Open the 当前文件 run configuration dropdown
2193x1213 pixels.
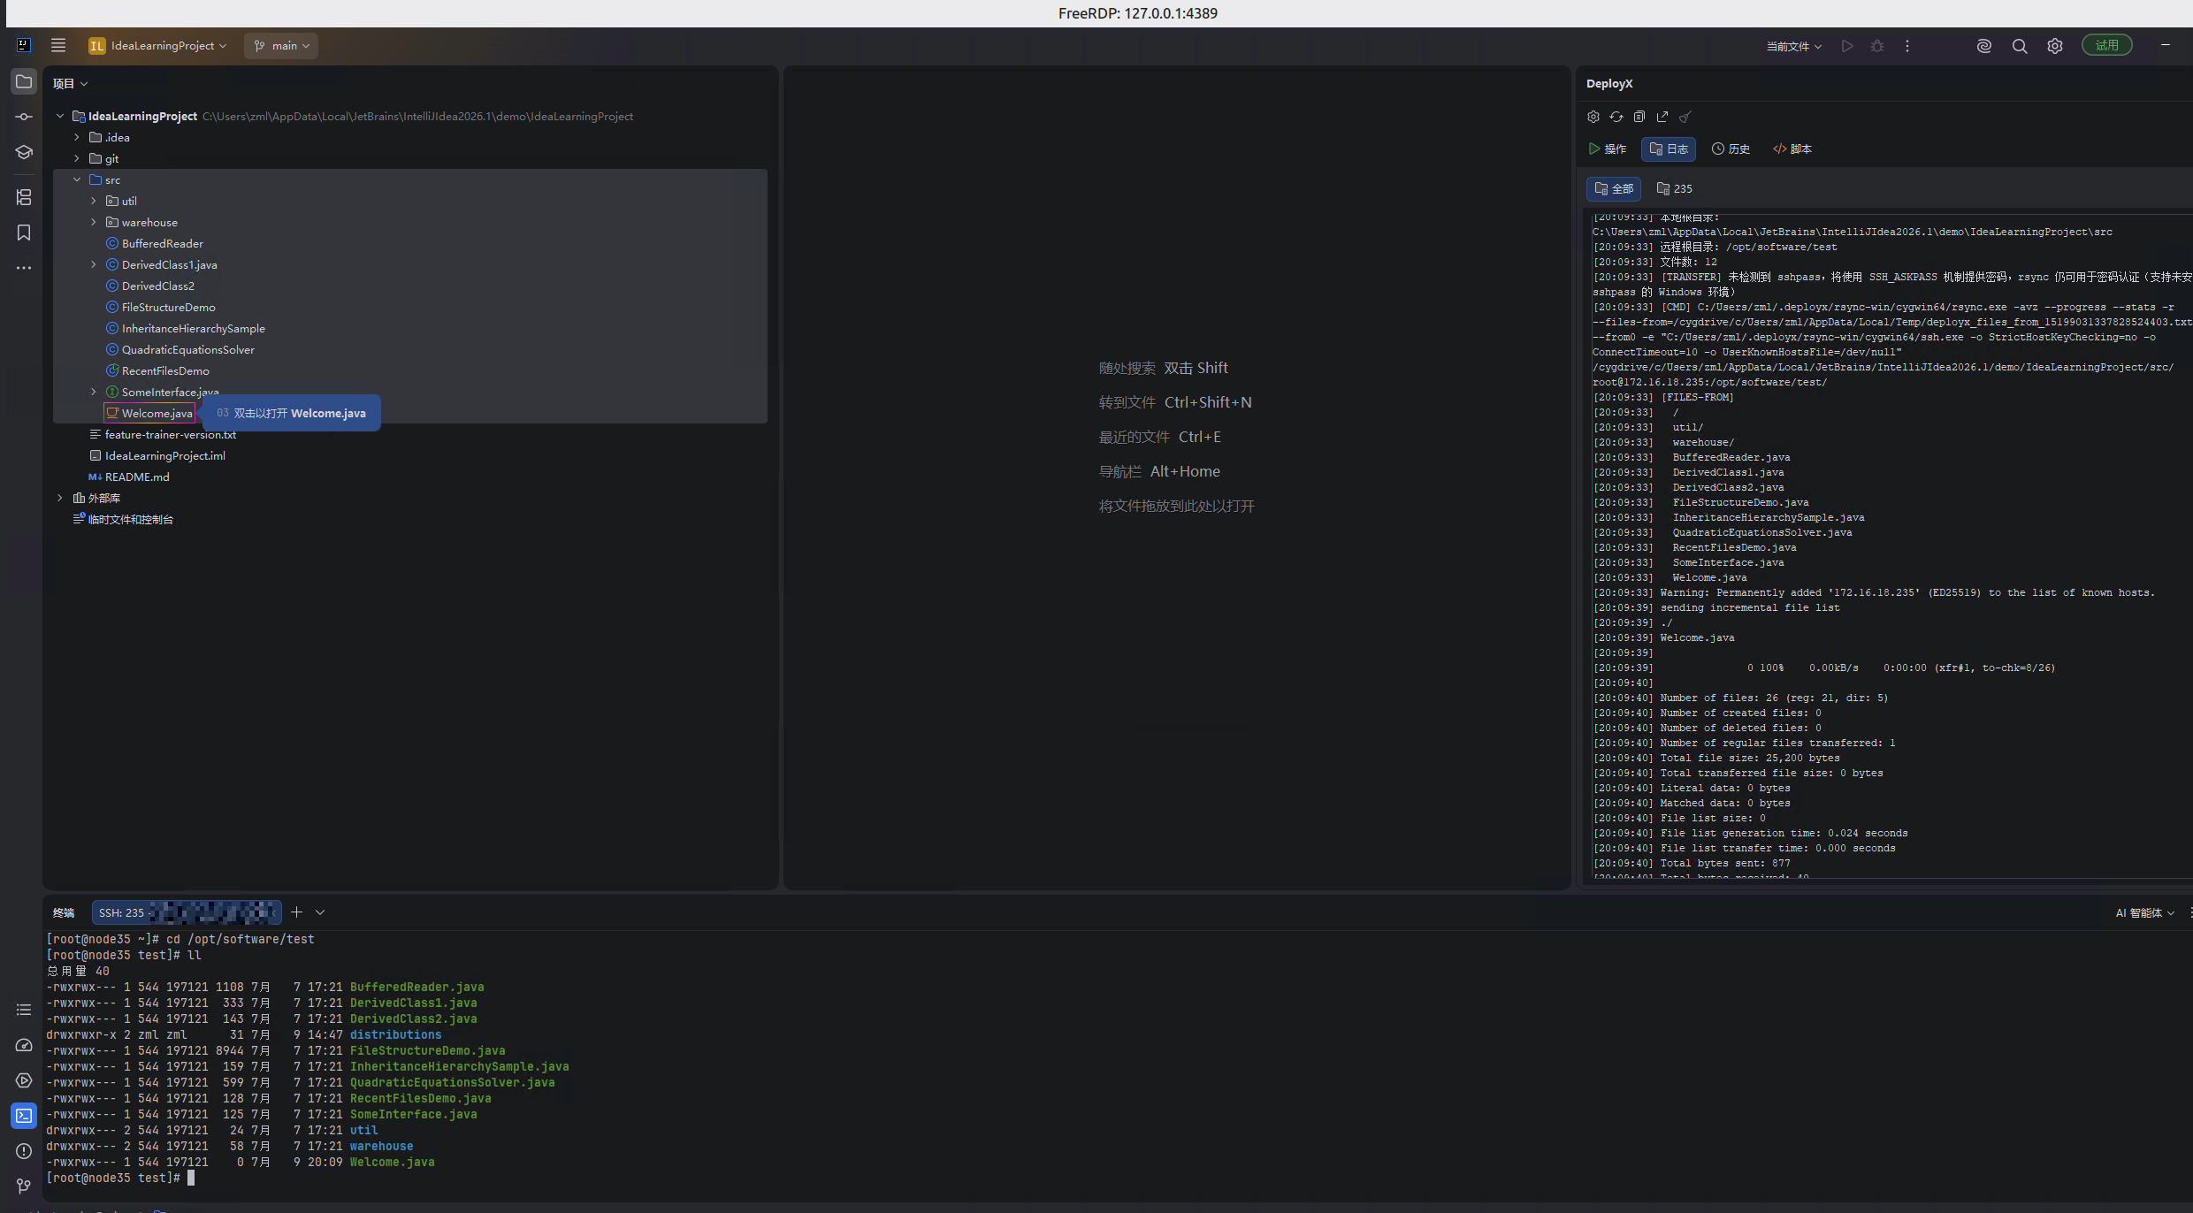pos(1793,46)
